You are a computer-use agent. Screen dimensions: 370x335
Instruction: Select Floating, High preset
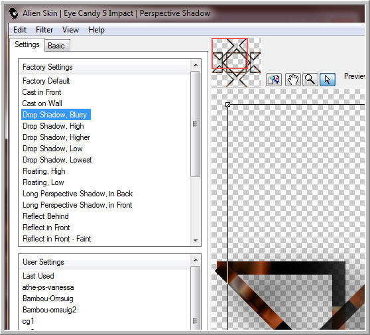pyautogui.click(x=44, y=171)
